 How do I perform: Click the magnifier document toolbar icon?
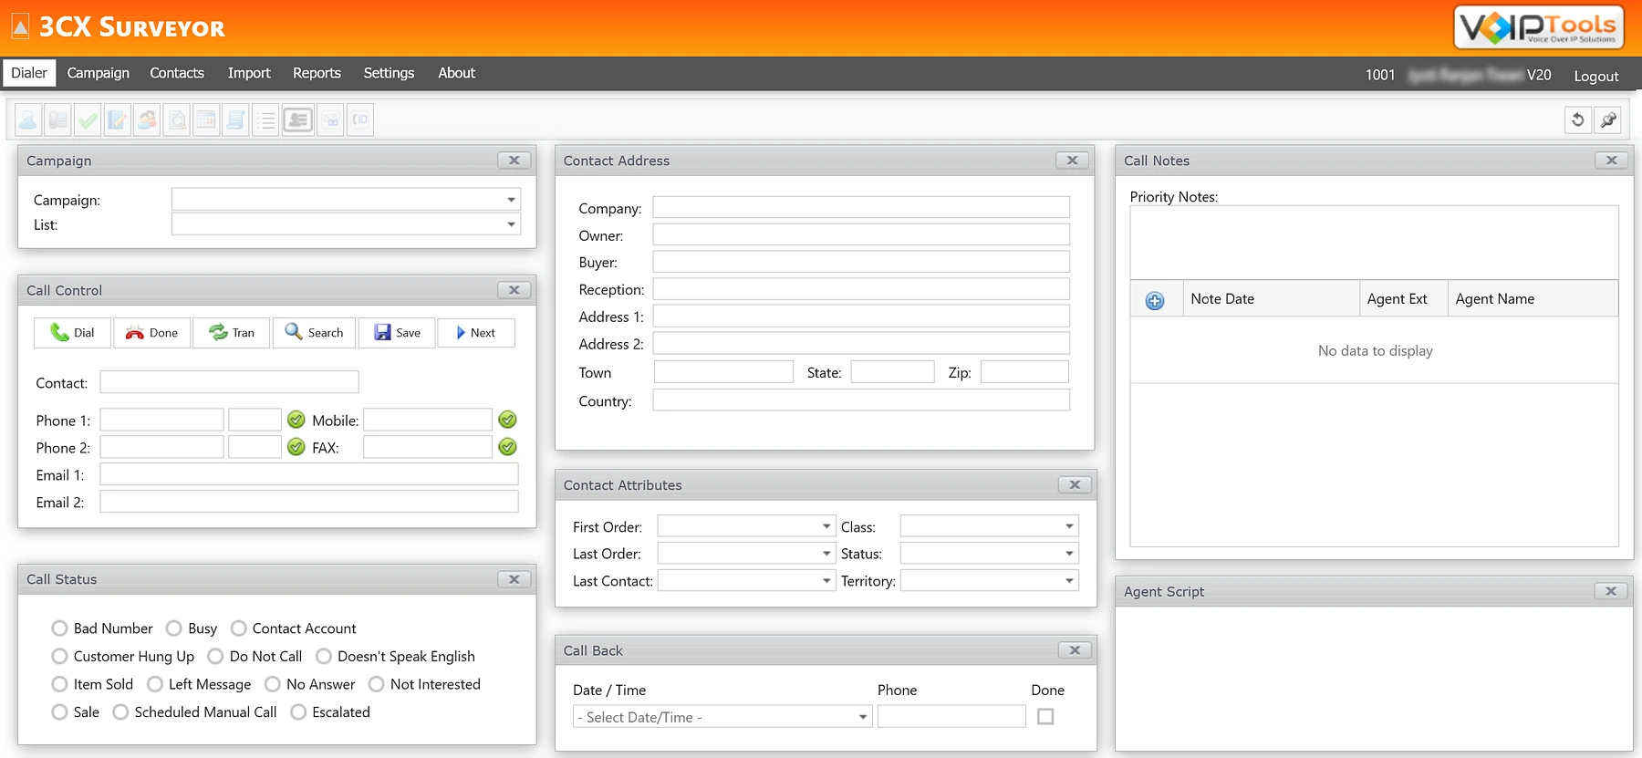[x=177, y=119]
